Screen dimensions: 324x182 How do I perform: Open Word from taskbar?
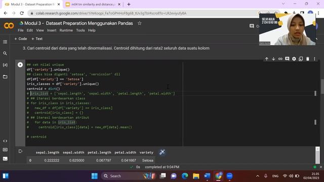(x=207, y=176)
